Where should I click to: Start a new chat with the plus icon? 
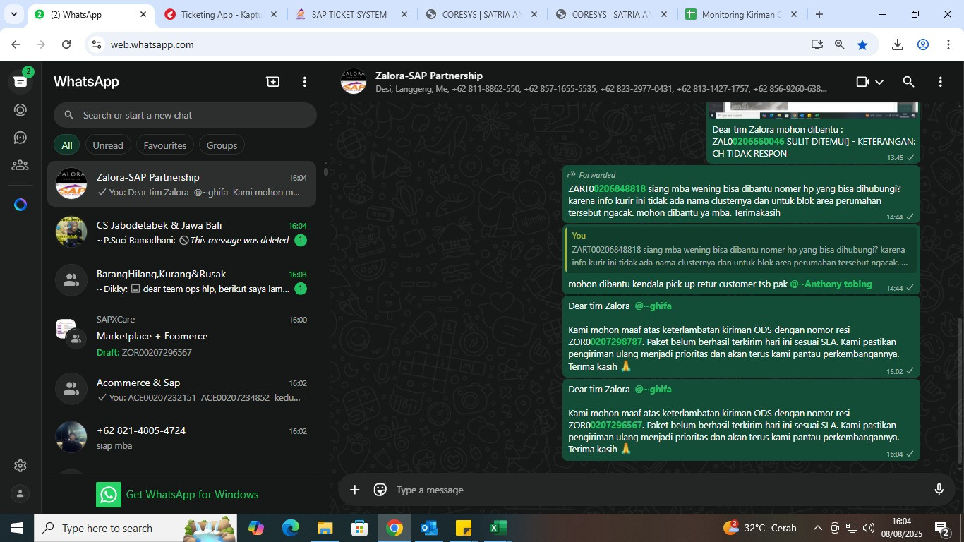click(x=272, y=82)
